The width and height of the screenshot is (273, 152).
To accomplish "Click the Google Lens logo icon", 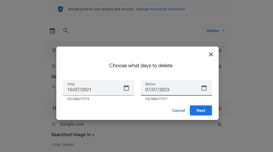I will point(54,124).
